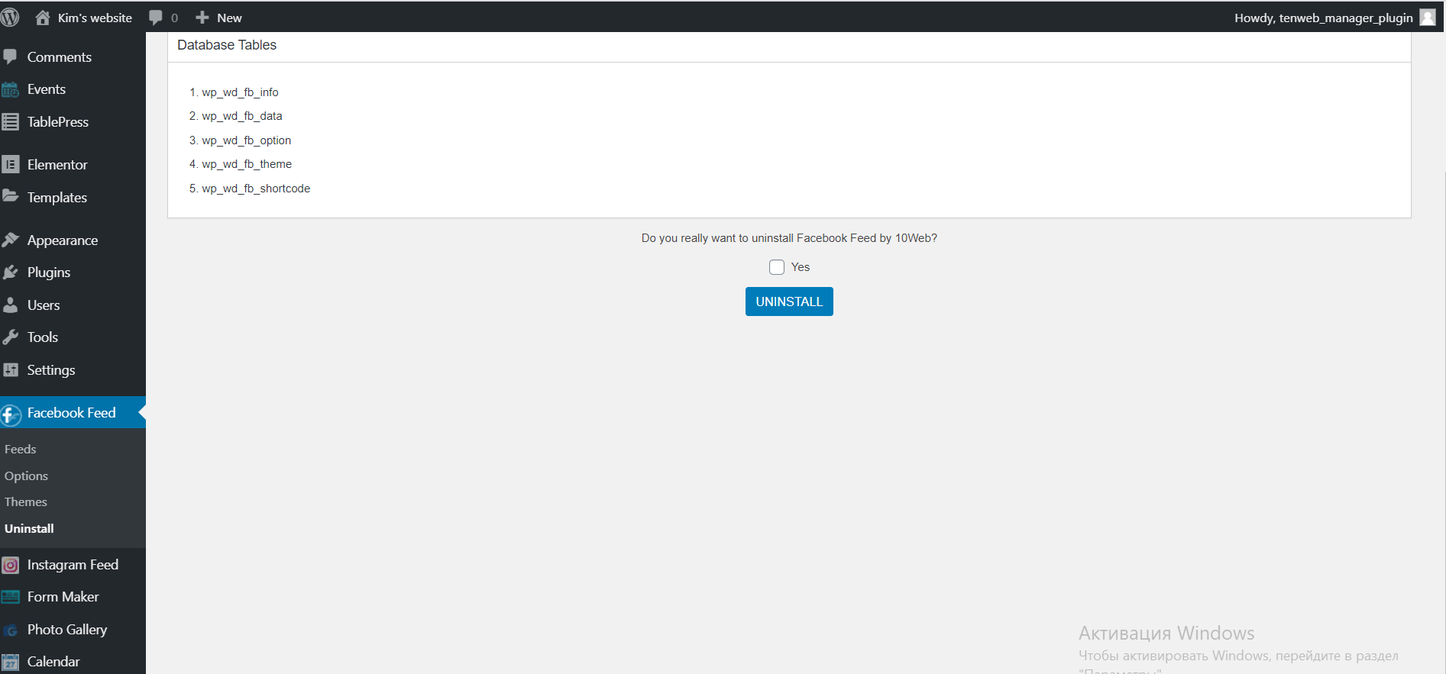Screen dimensions: 1446x674
Task: Click the Instagram Feed camera icon
Action: point(11,565)
